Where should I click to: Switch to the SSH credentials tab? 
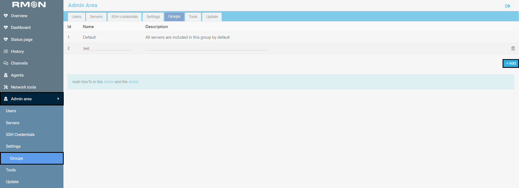pos(124,17)
